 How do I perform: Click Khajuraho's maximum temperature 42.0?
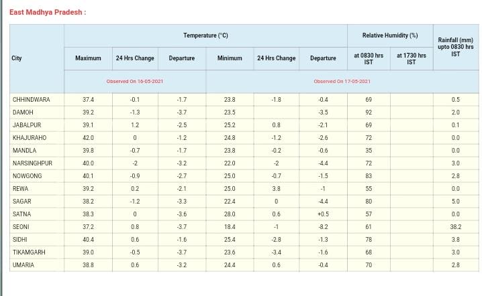88,138
